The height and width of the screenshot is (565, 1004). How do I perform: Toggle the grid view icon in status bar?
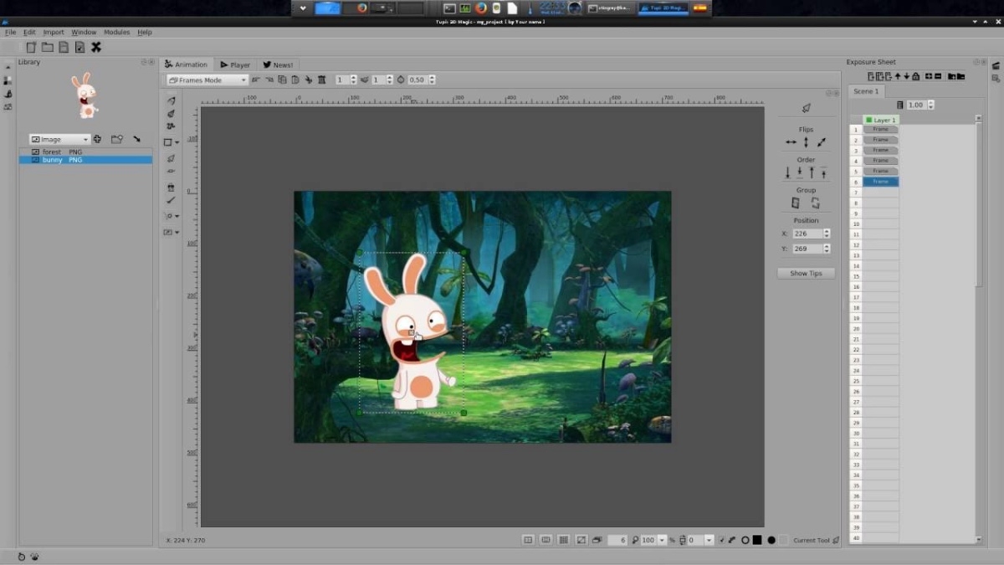click(x=564, y=540)
